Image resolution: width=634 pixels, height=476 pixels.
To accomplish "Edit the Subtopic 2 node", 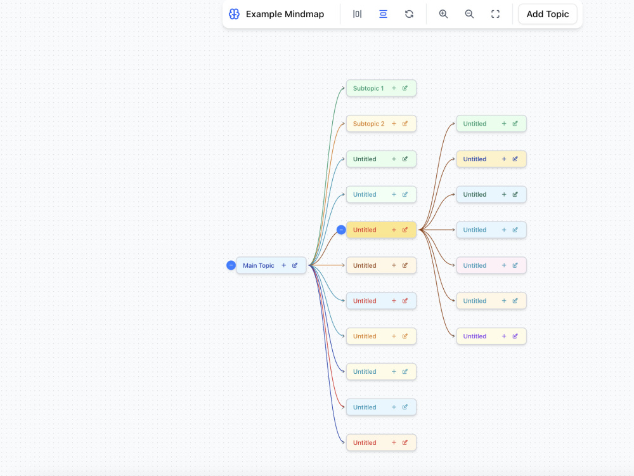I will click(x=404, y=124).
